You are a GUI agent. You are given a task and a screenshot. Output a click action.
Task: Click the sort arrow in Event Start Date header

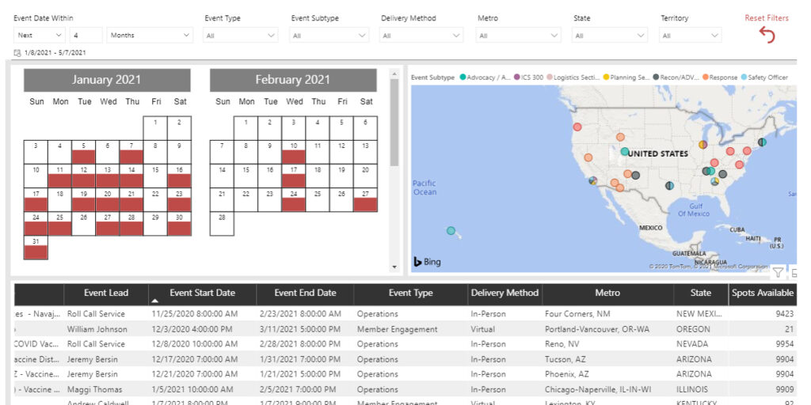tap(155, 301)
